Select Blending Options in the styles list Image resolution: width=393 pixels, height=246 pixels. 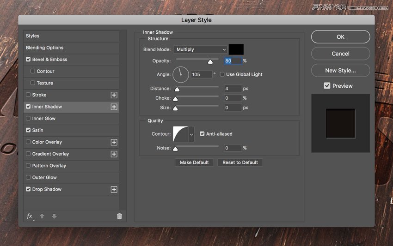tap(45, 48)
